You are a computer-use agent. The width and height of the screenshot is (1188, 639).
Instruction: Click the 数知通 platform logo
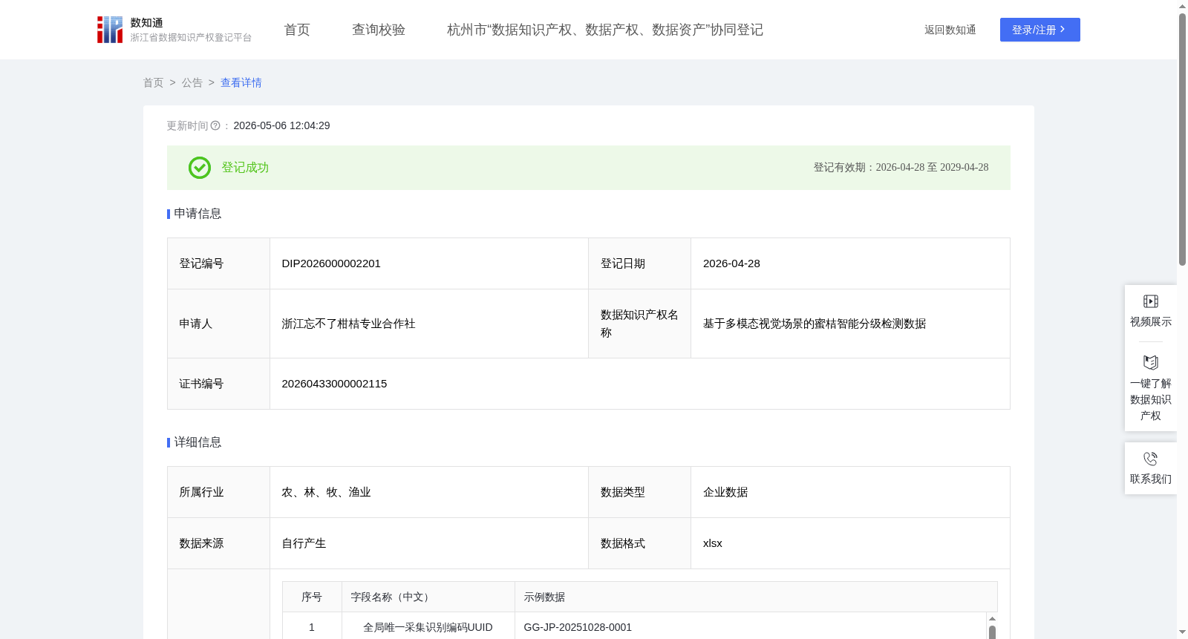pyautogui.click(x=174, y=30)
